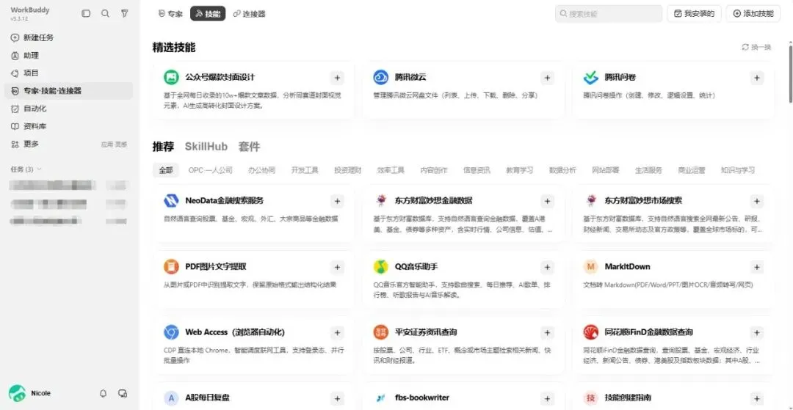This screenshot has width=793, height=410.
Task: Click the 腾讯问卷 checkmark icon
Action: [590, 78]
